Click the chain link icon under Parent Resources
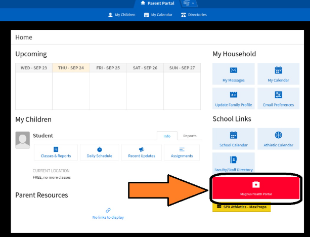 click(108, 210)
